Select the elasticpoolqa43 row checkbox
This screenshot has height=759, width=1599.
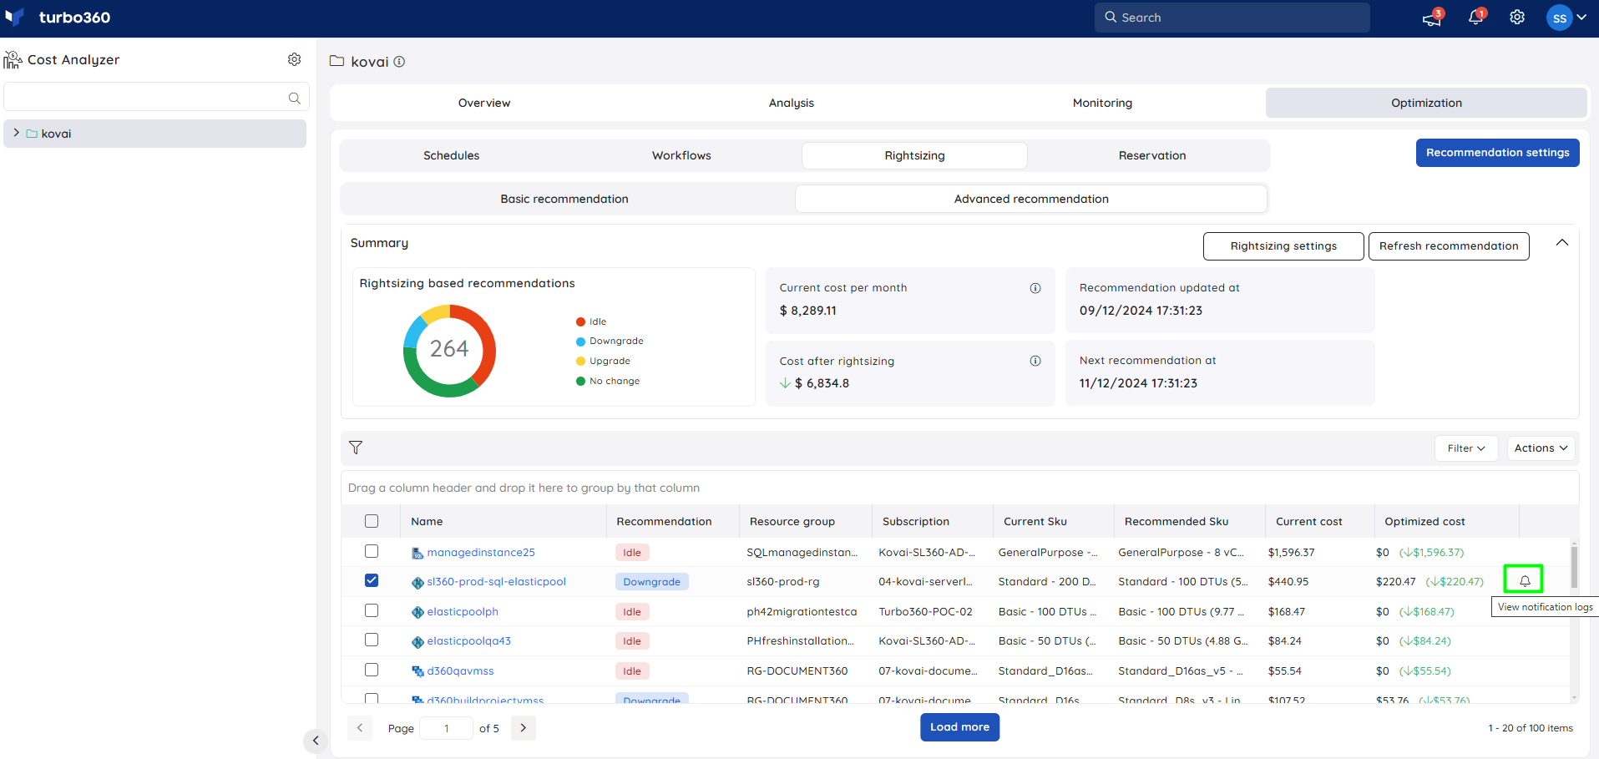tap(372, 640)
